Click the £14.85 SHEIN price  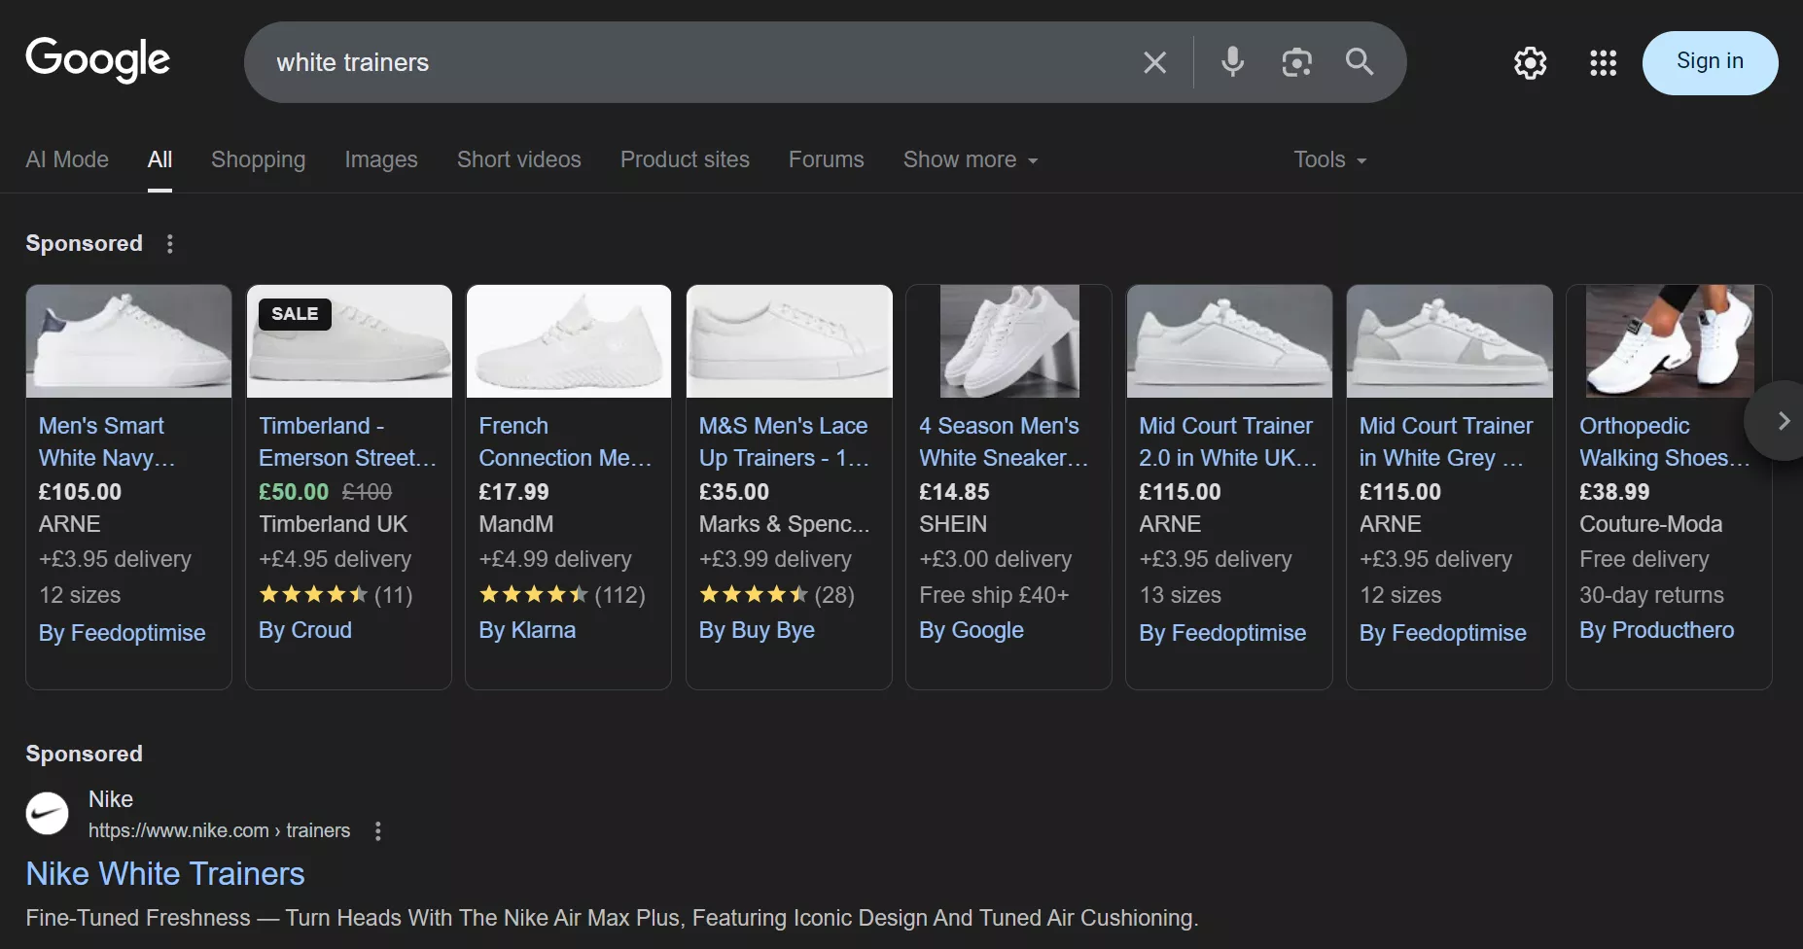[x=954, y=492]
